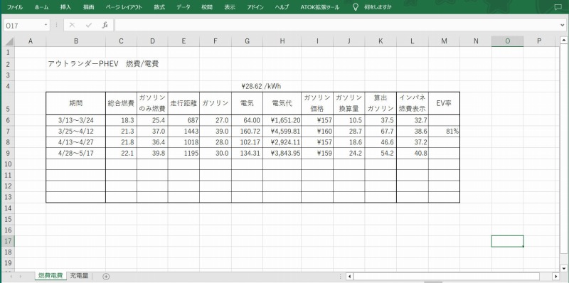Expand the Name Box dropdown arrow

pyautogui.click(x=46, y=25)
